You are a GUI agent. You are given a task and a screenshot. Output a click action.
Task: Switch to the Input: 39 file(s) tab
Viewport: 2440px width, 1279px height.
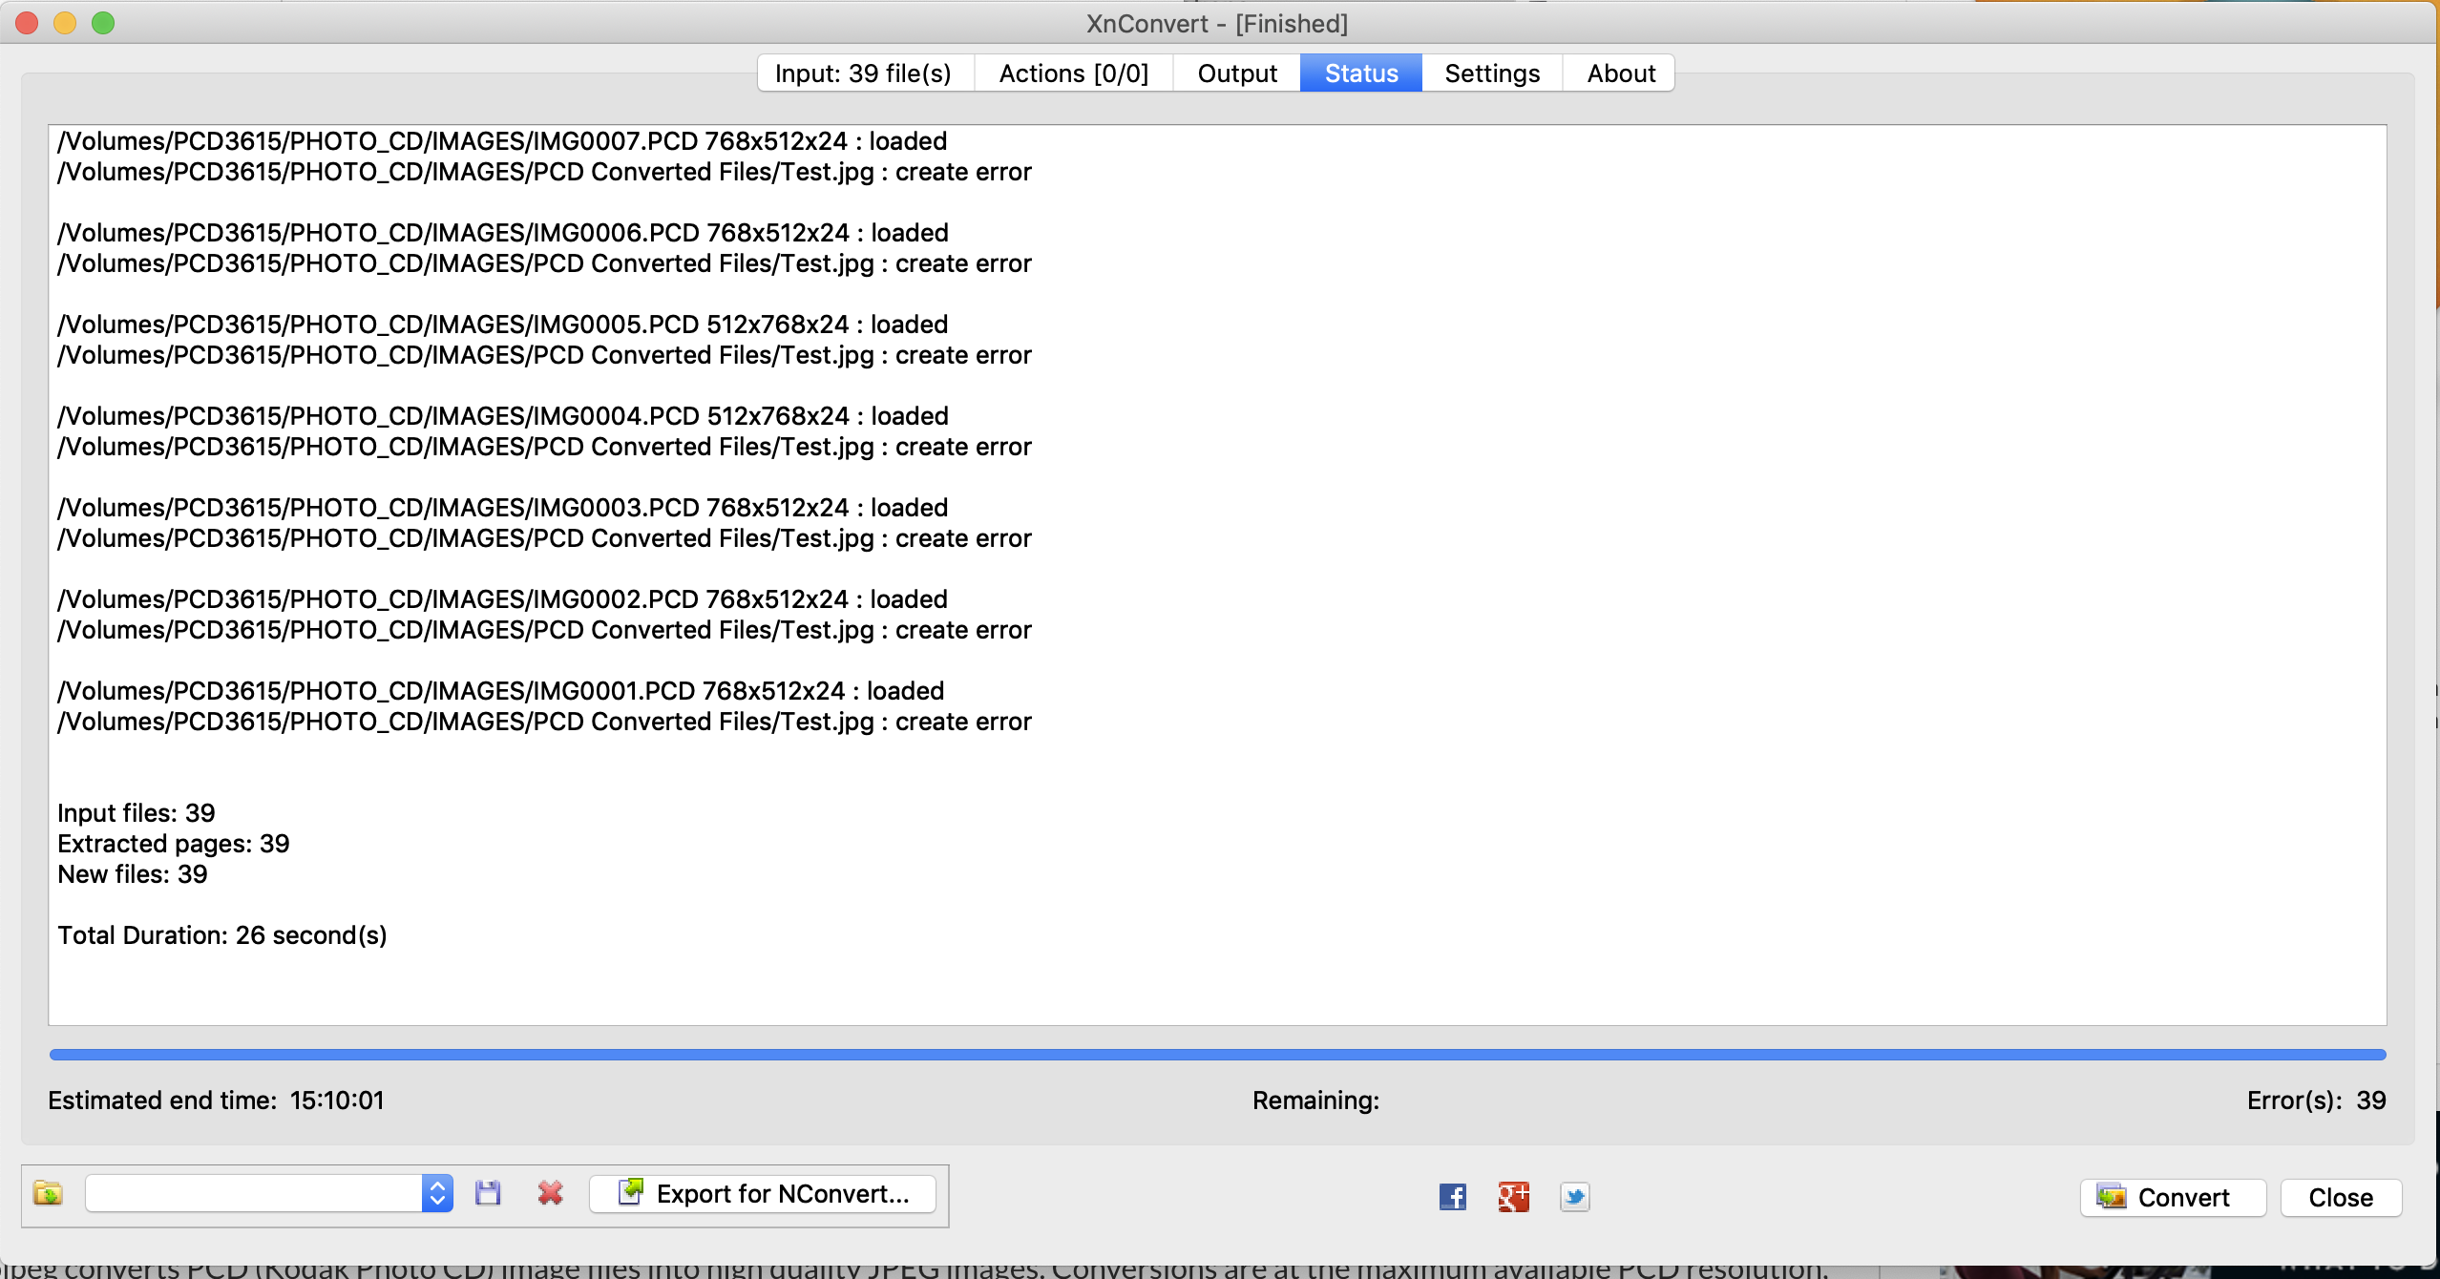click(x=864, y=73)
